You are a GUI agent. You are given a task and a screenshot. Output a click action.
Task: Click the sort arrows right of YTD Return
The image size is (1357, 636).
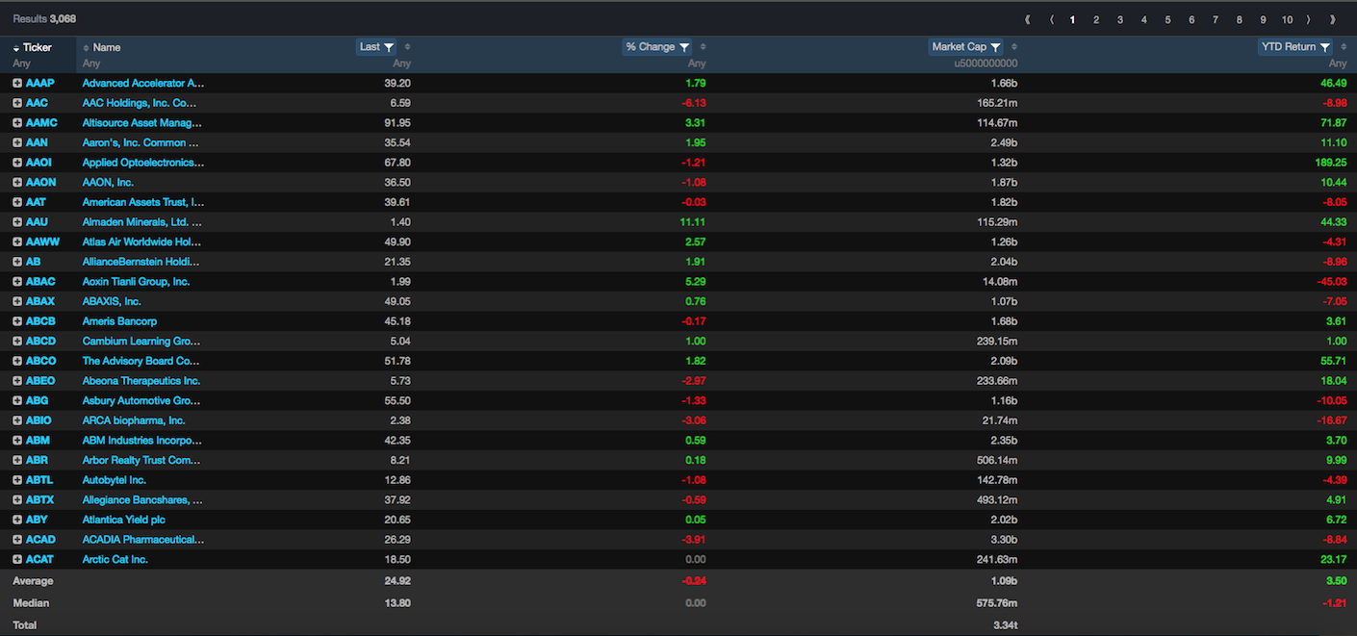1344,47
